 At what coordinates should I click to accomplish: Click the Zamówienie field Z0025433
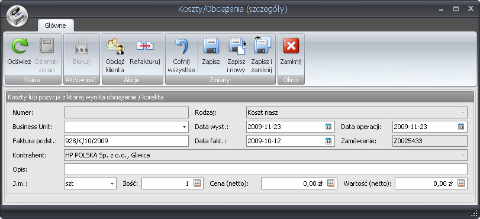(430, 141)
